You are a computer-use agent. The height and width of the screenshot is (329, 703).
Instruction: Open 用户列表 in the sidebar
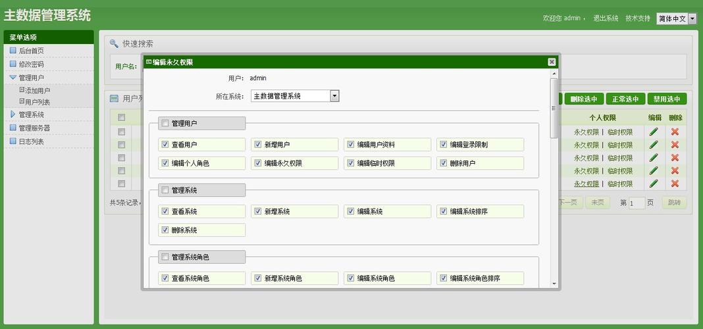[37, 102]
